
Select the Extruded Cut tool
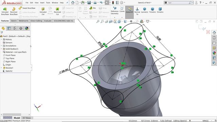click(43, 11)
